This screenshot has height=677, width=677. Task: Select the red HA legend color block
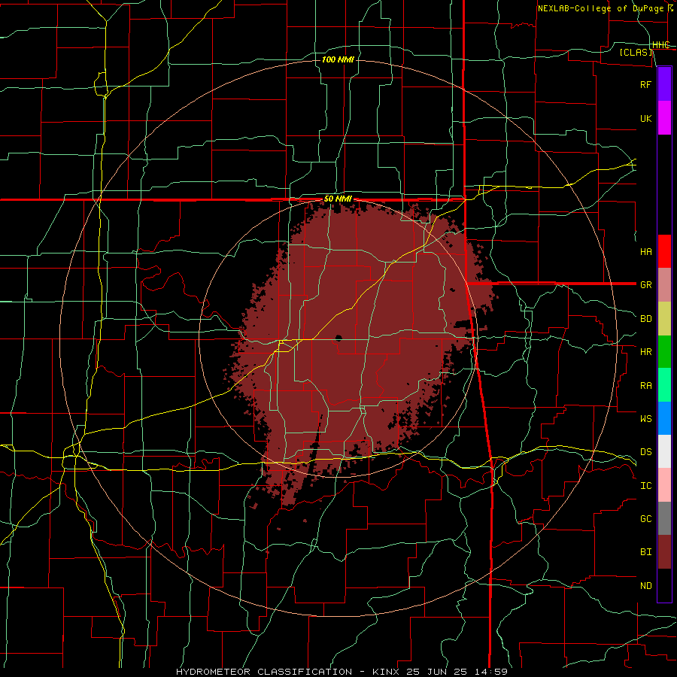point(664,251)
